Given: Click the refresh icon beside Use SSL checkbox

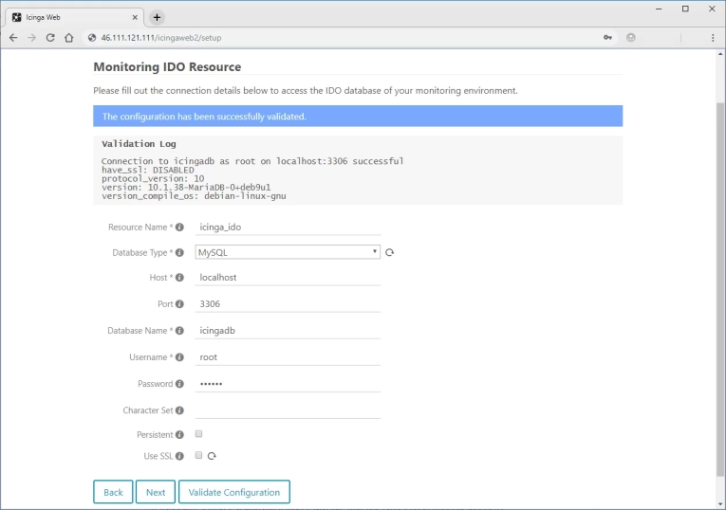Looking at the screenshot, I should point(212,456).
